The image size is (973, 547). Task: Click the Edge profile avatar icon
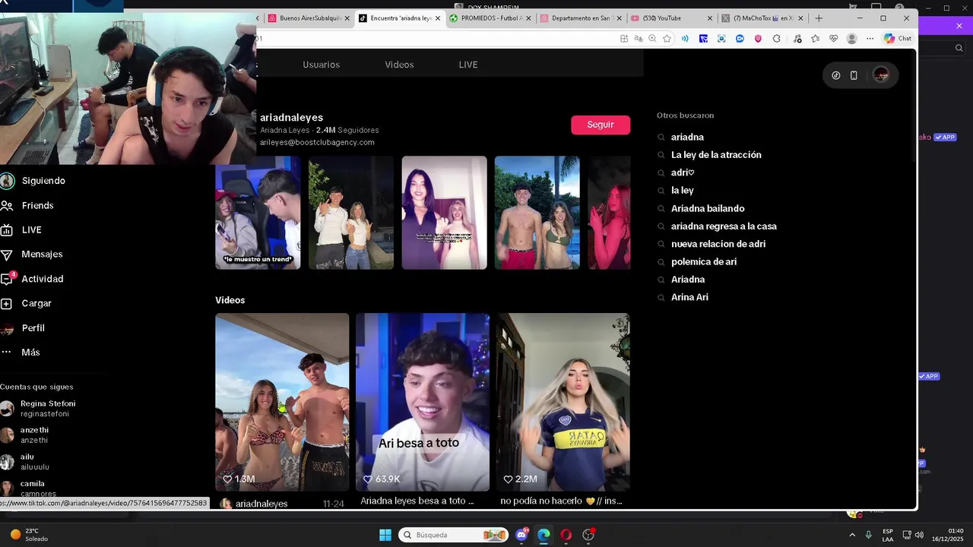tap(851, 39)
